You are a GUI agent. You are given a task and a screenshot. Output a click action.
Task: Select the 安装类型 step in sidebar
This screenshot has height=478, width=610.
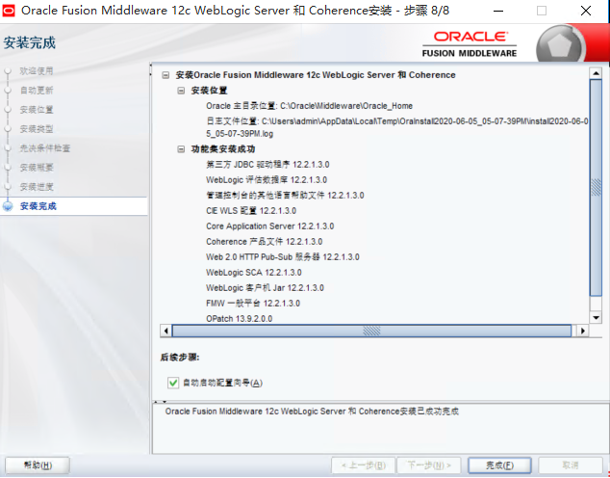point(37,129)
